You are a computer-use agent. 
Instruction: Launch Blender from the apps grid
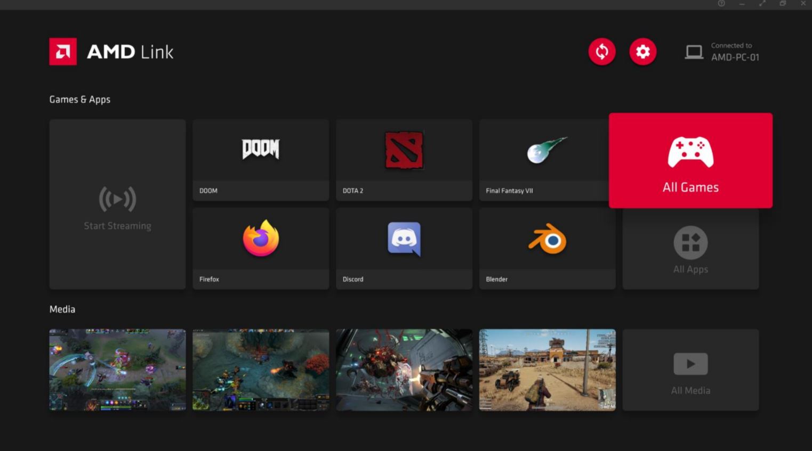[548, 249]
